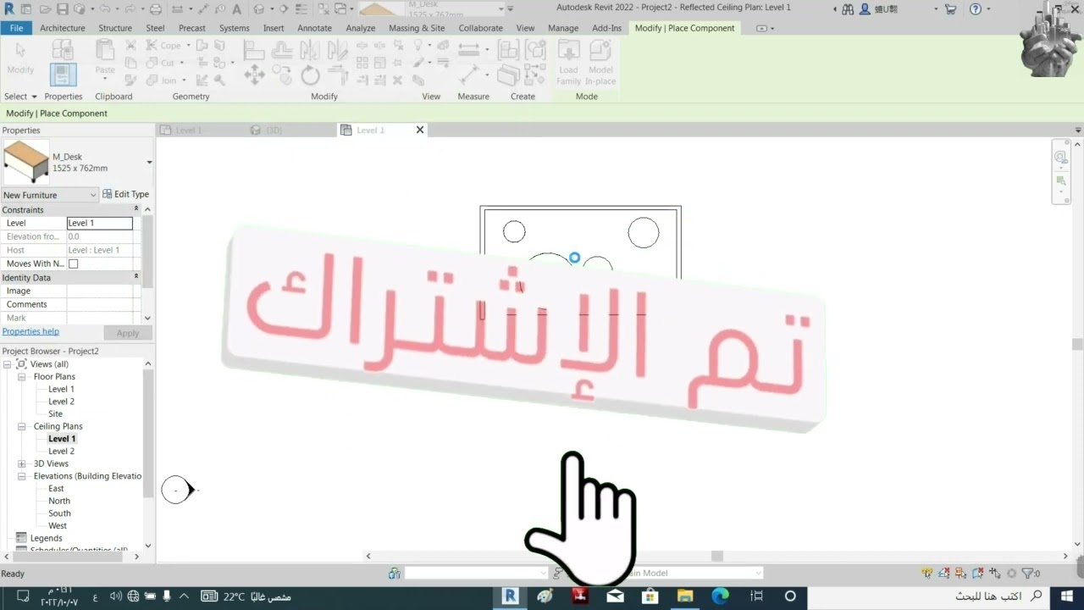The width and height of the screenshot is (1084, 610).
Task: Select Site under Floor Plans
Action: [x=55, y=414]
